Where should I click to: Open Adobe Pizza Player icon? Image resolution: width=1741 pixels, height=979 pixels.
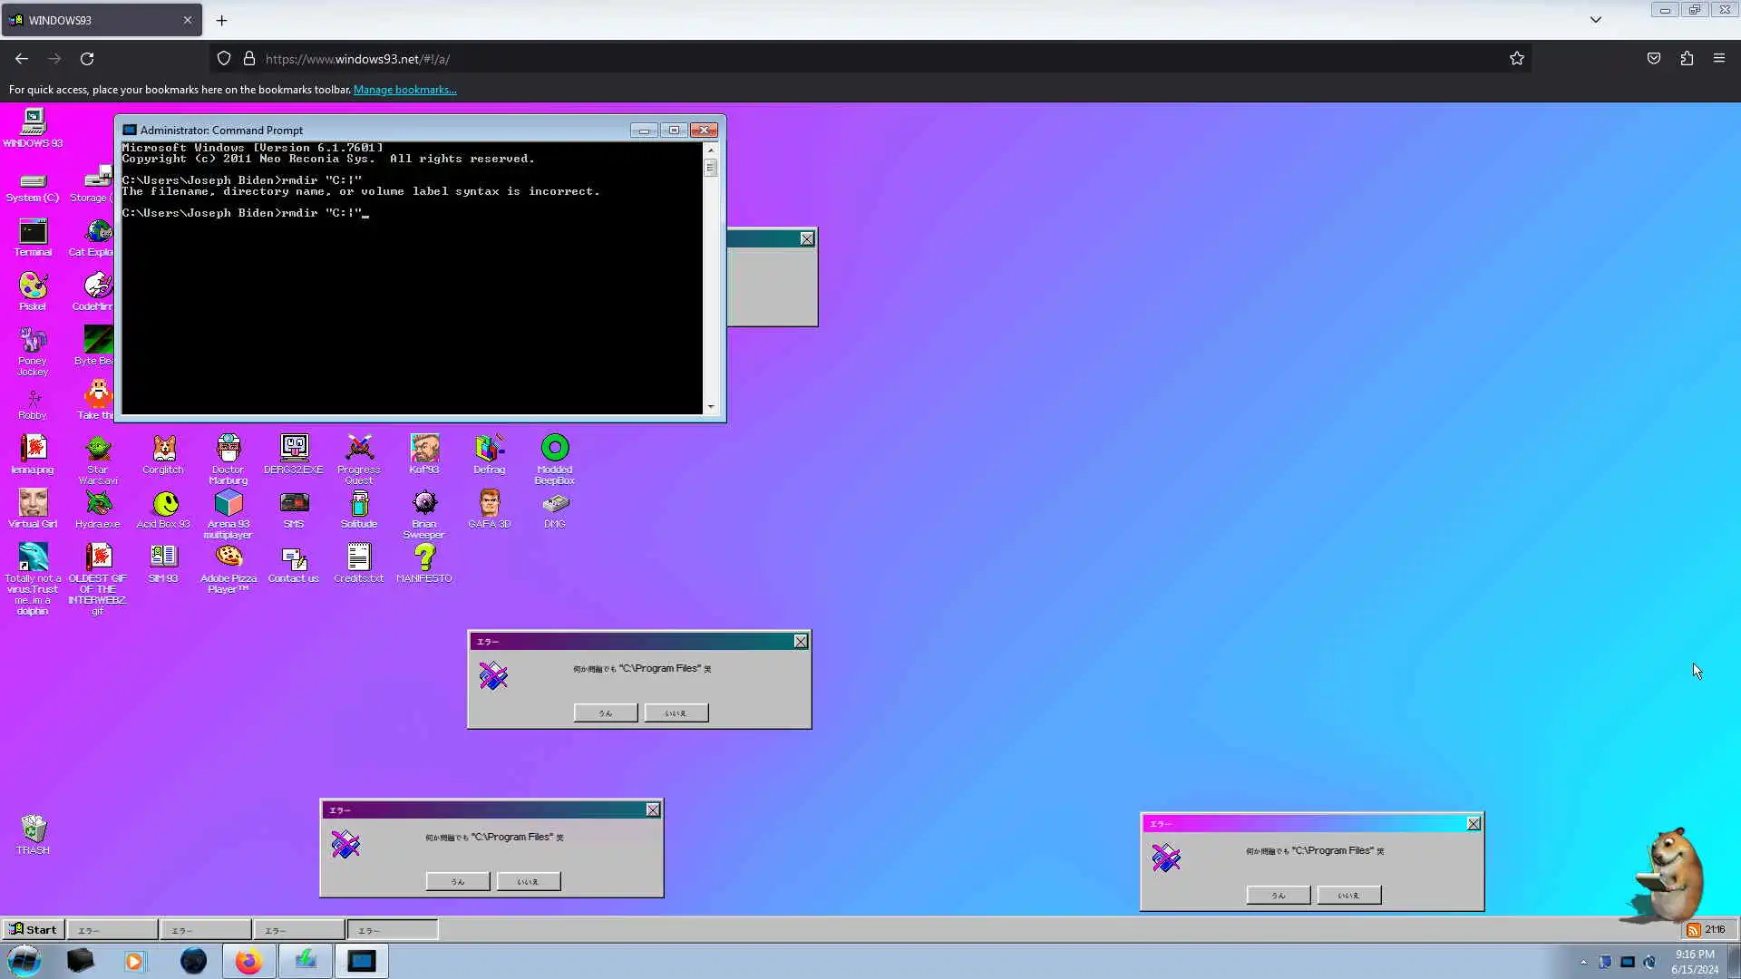coord(229,557)
